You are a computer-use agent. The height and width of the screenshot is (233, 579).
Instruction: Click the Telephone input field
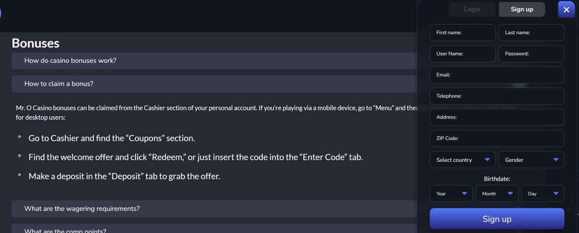coord(497,96)
